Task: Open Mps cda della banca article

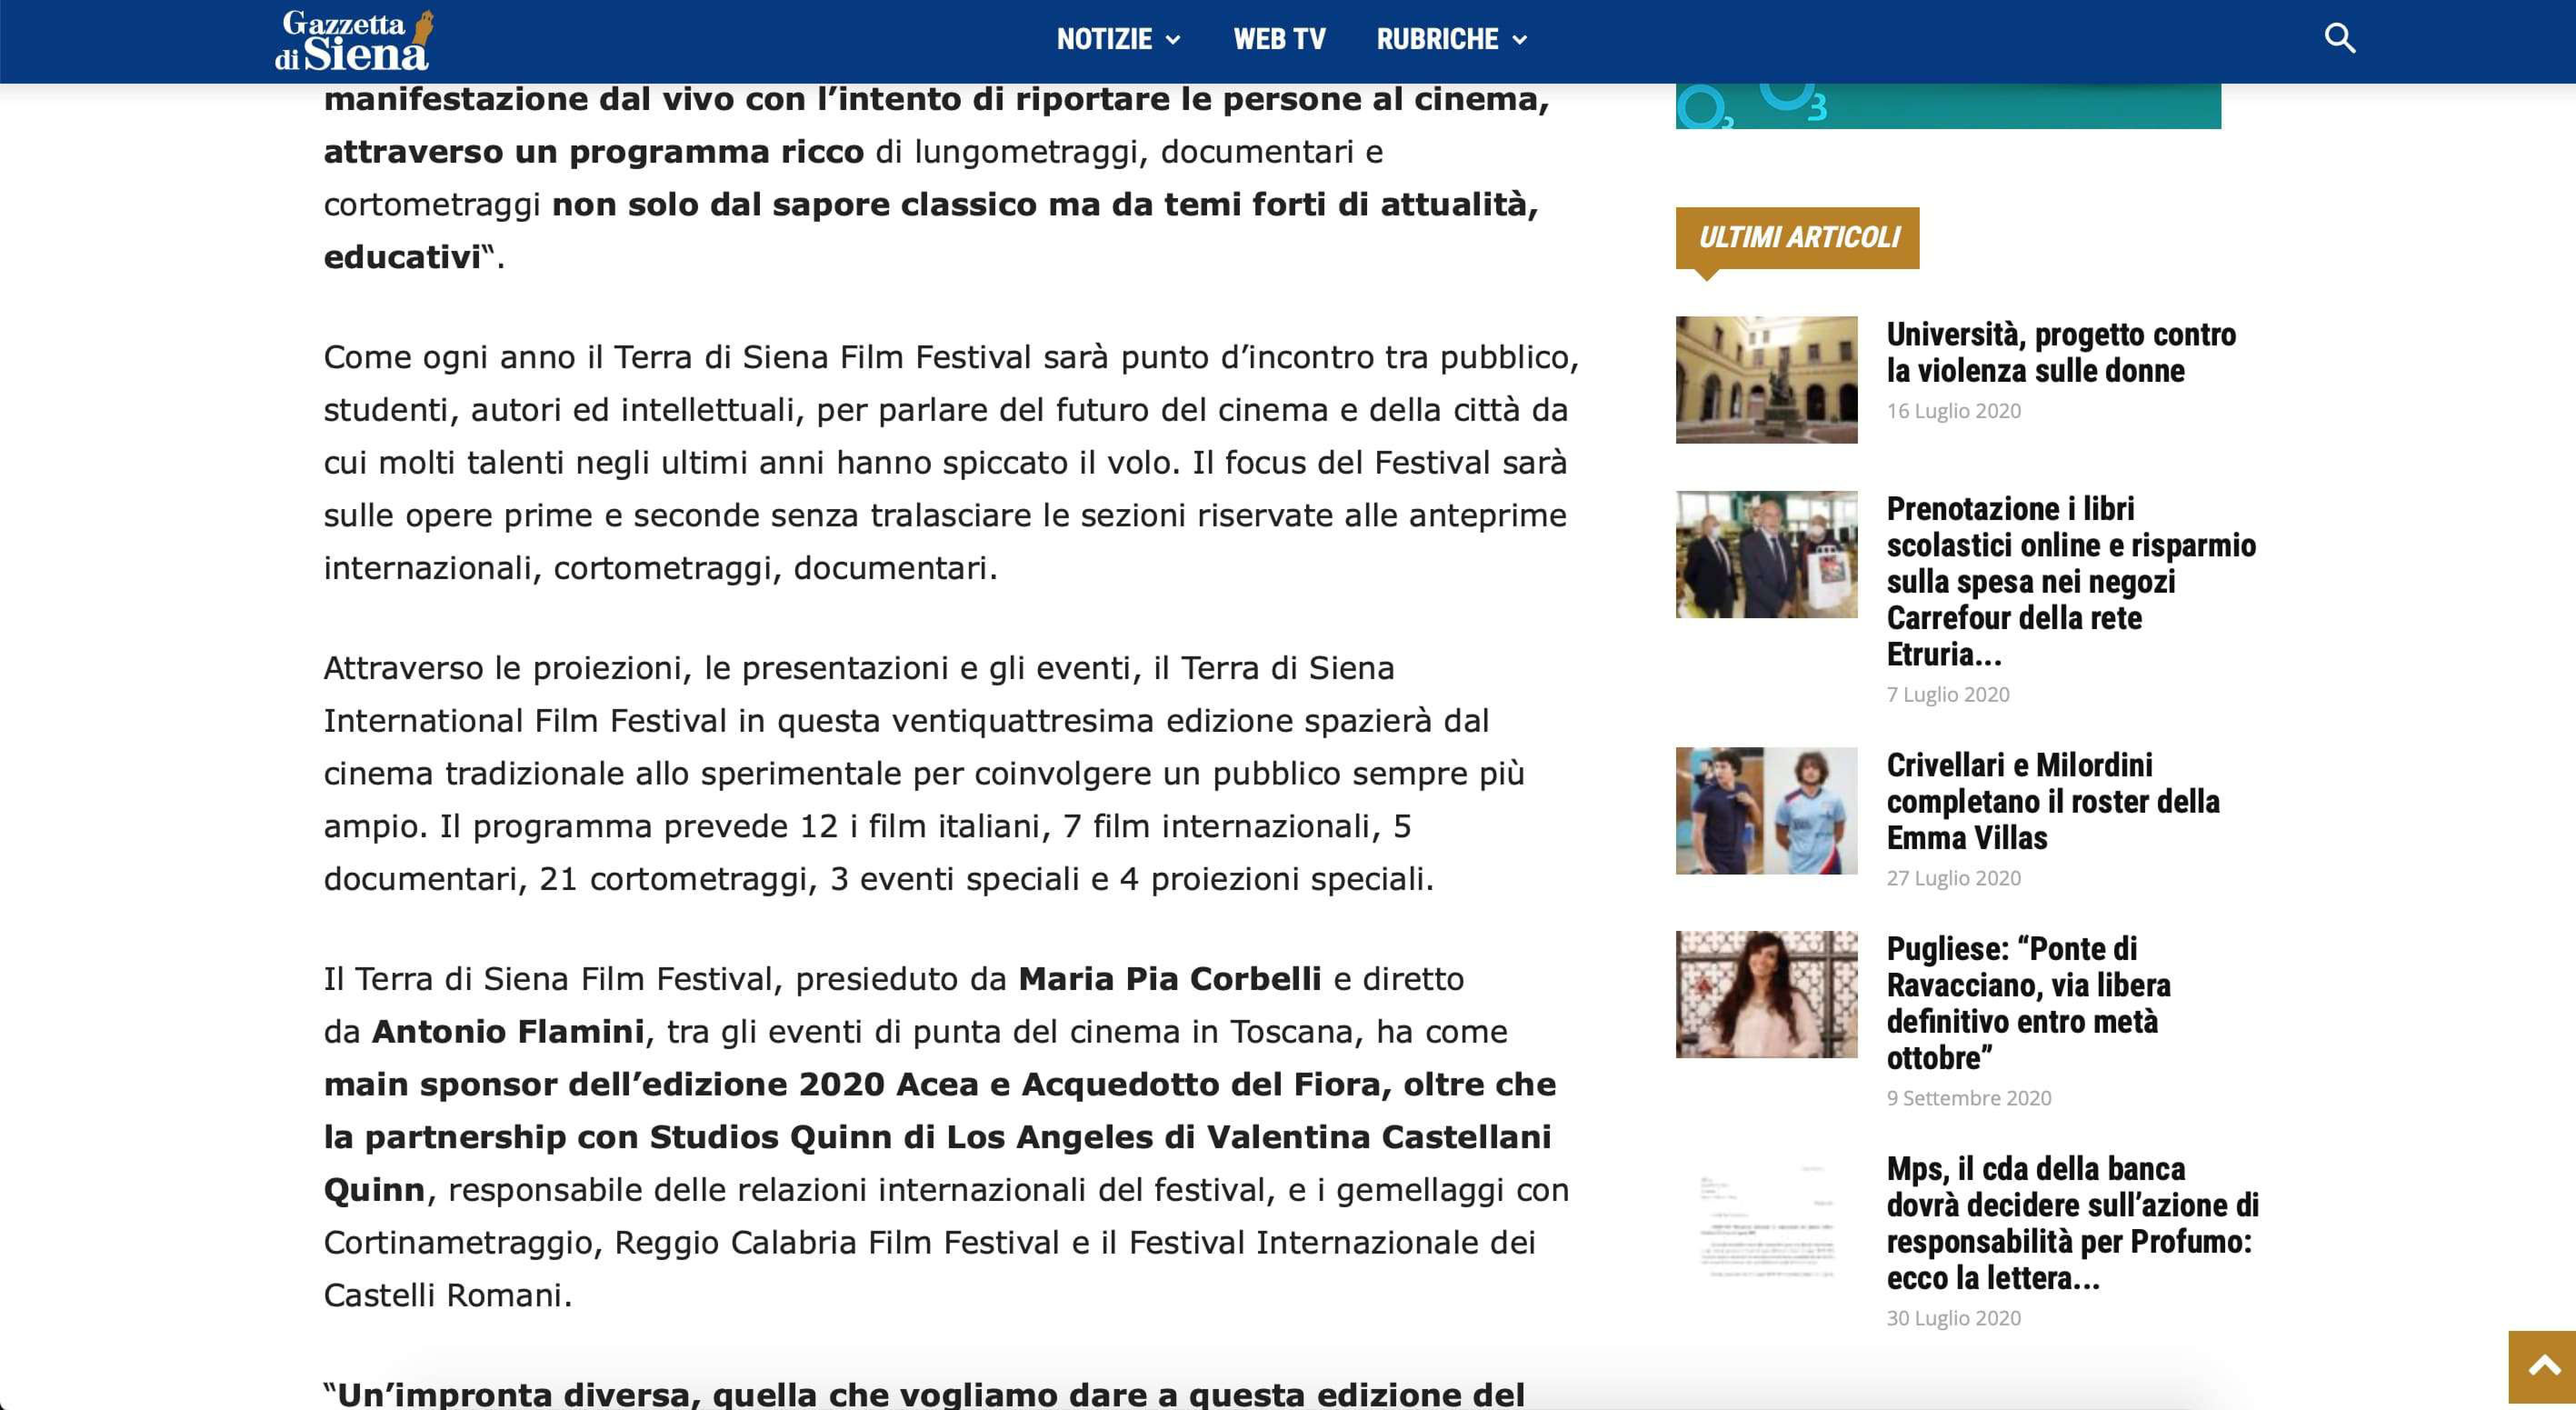Action: (x=2072, y=1223)
